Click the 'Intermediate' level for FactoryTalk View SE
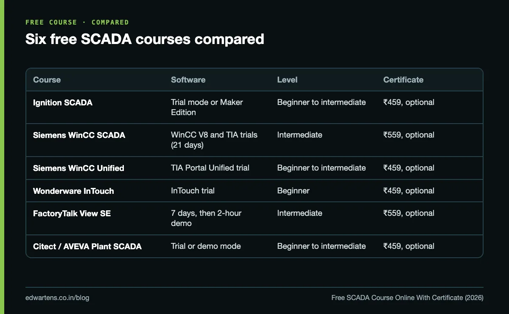 click(299, 213)
